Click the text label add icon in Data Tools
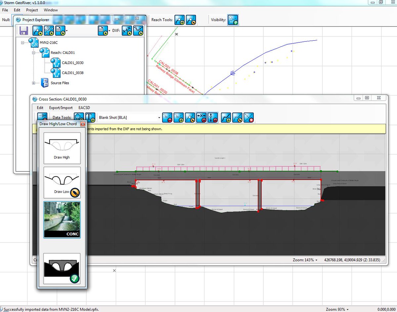397x312 pixels. (90, 118)
